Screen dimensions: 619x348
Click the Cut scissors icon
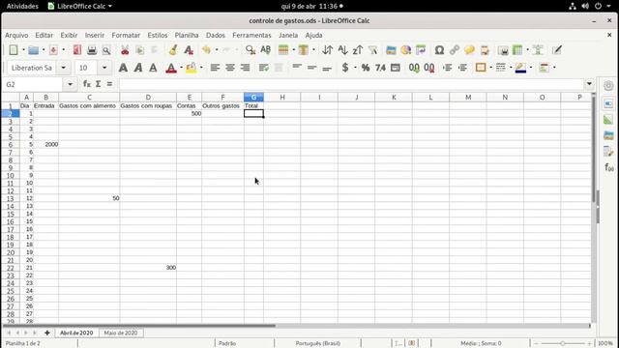125,50
